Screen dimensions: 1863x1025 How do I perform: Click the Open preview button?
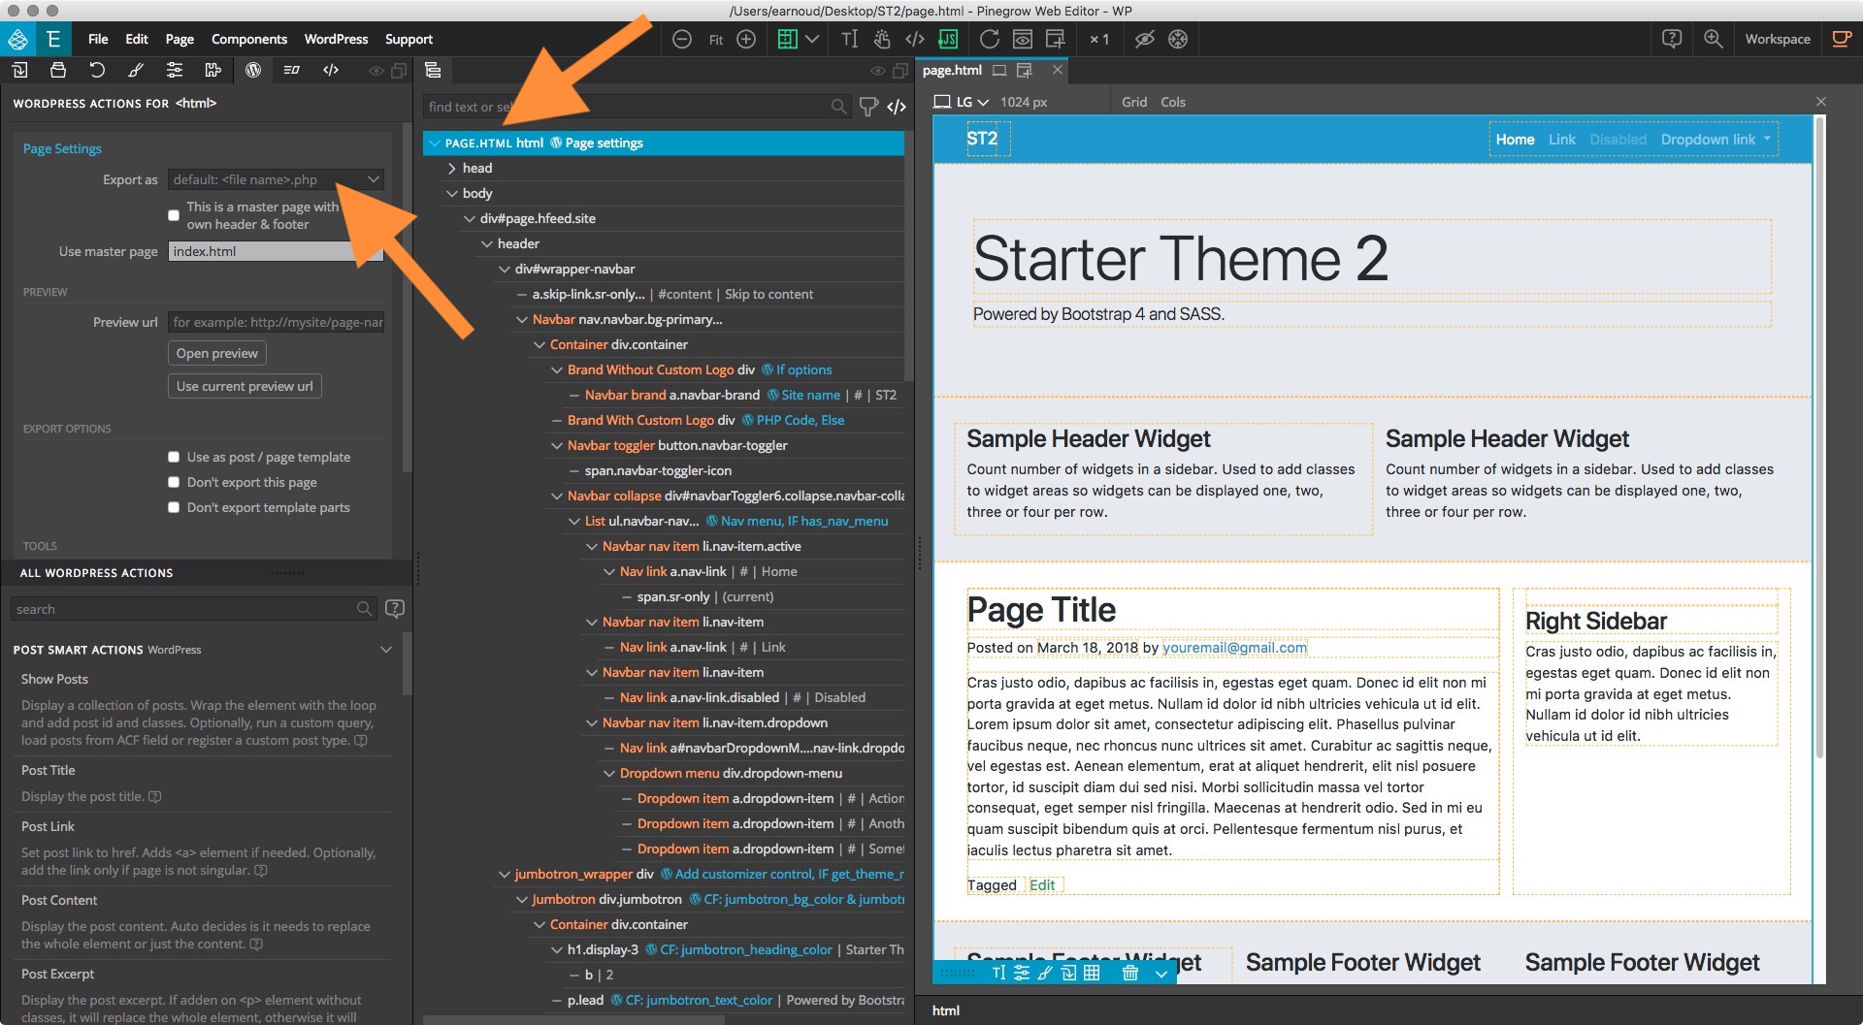[x=217, y=353]
